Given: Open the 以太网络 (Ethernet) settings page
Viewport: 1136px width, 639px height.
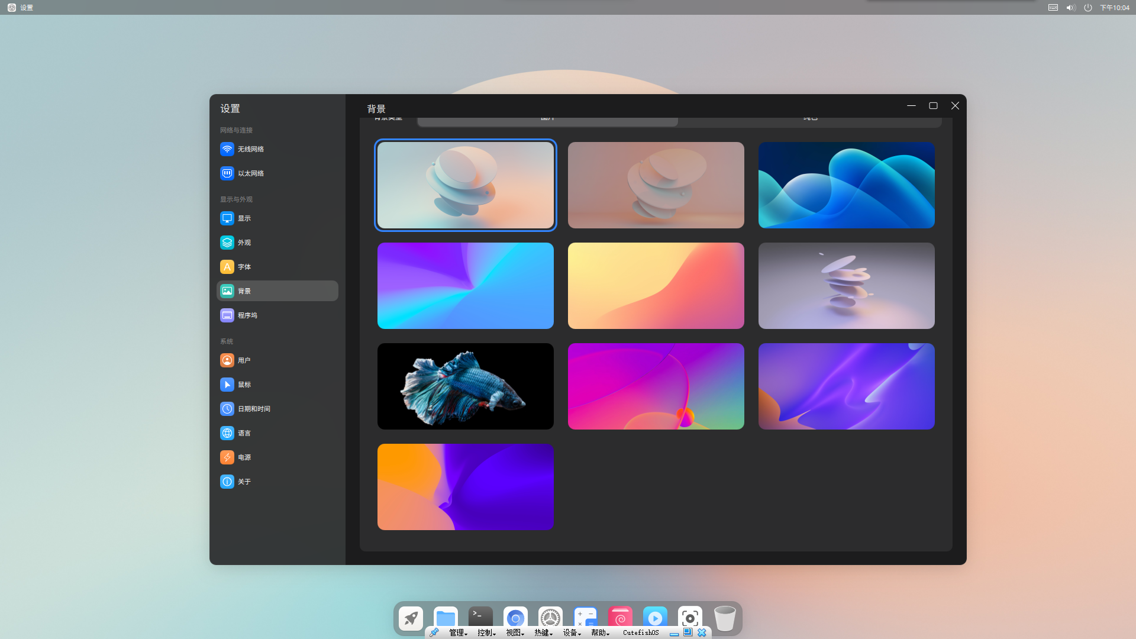Looking at the screenshot, I should click(x=251, y=173).
